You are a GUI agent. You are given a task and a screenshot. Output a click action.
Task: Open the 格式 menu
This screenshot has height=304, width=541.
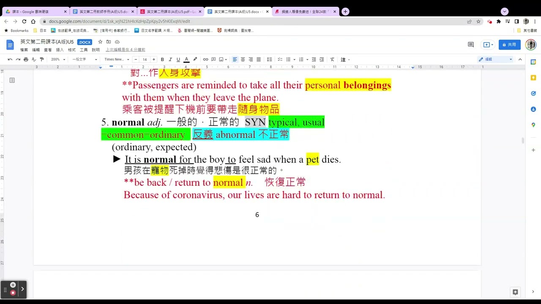pos(72,50)
